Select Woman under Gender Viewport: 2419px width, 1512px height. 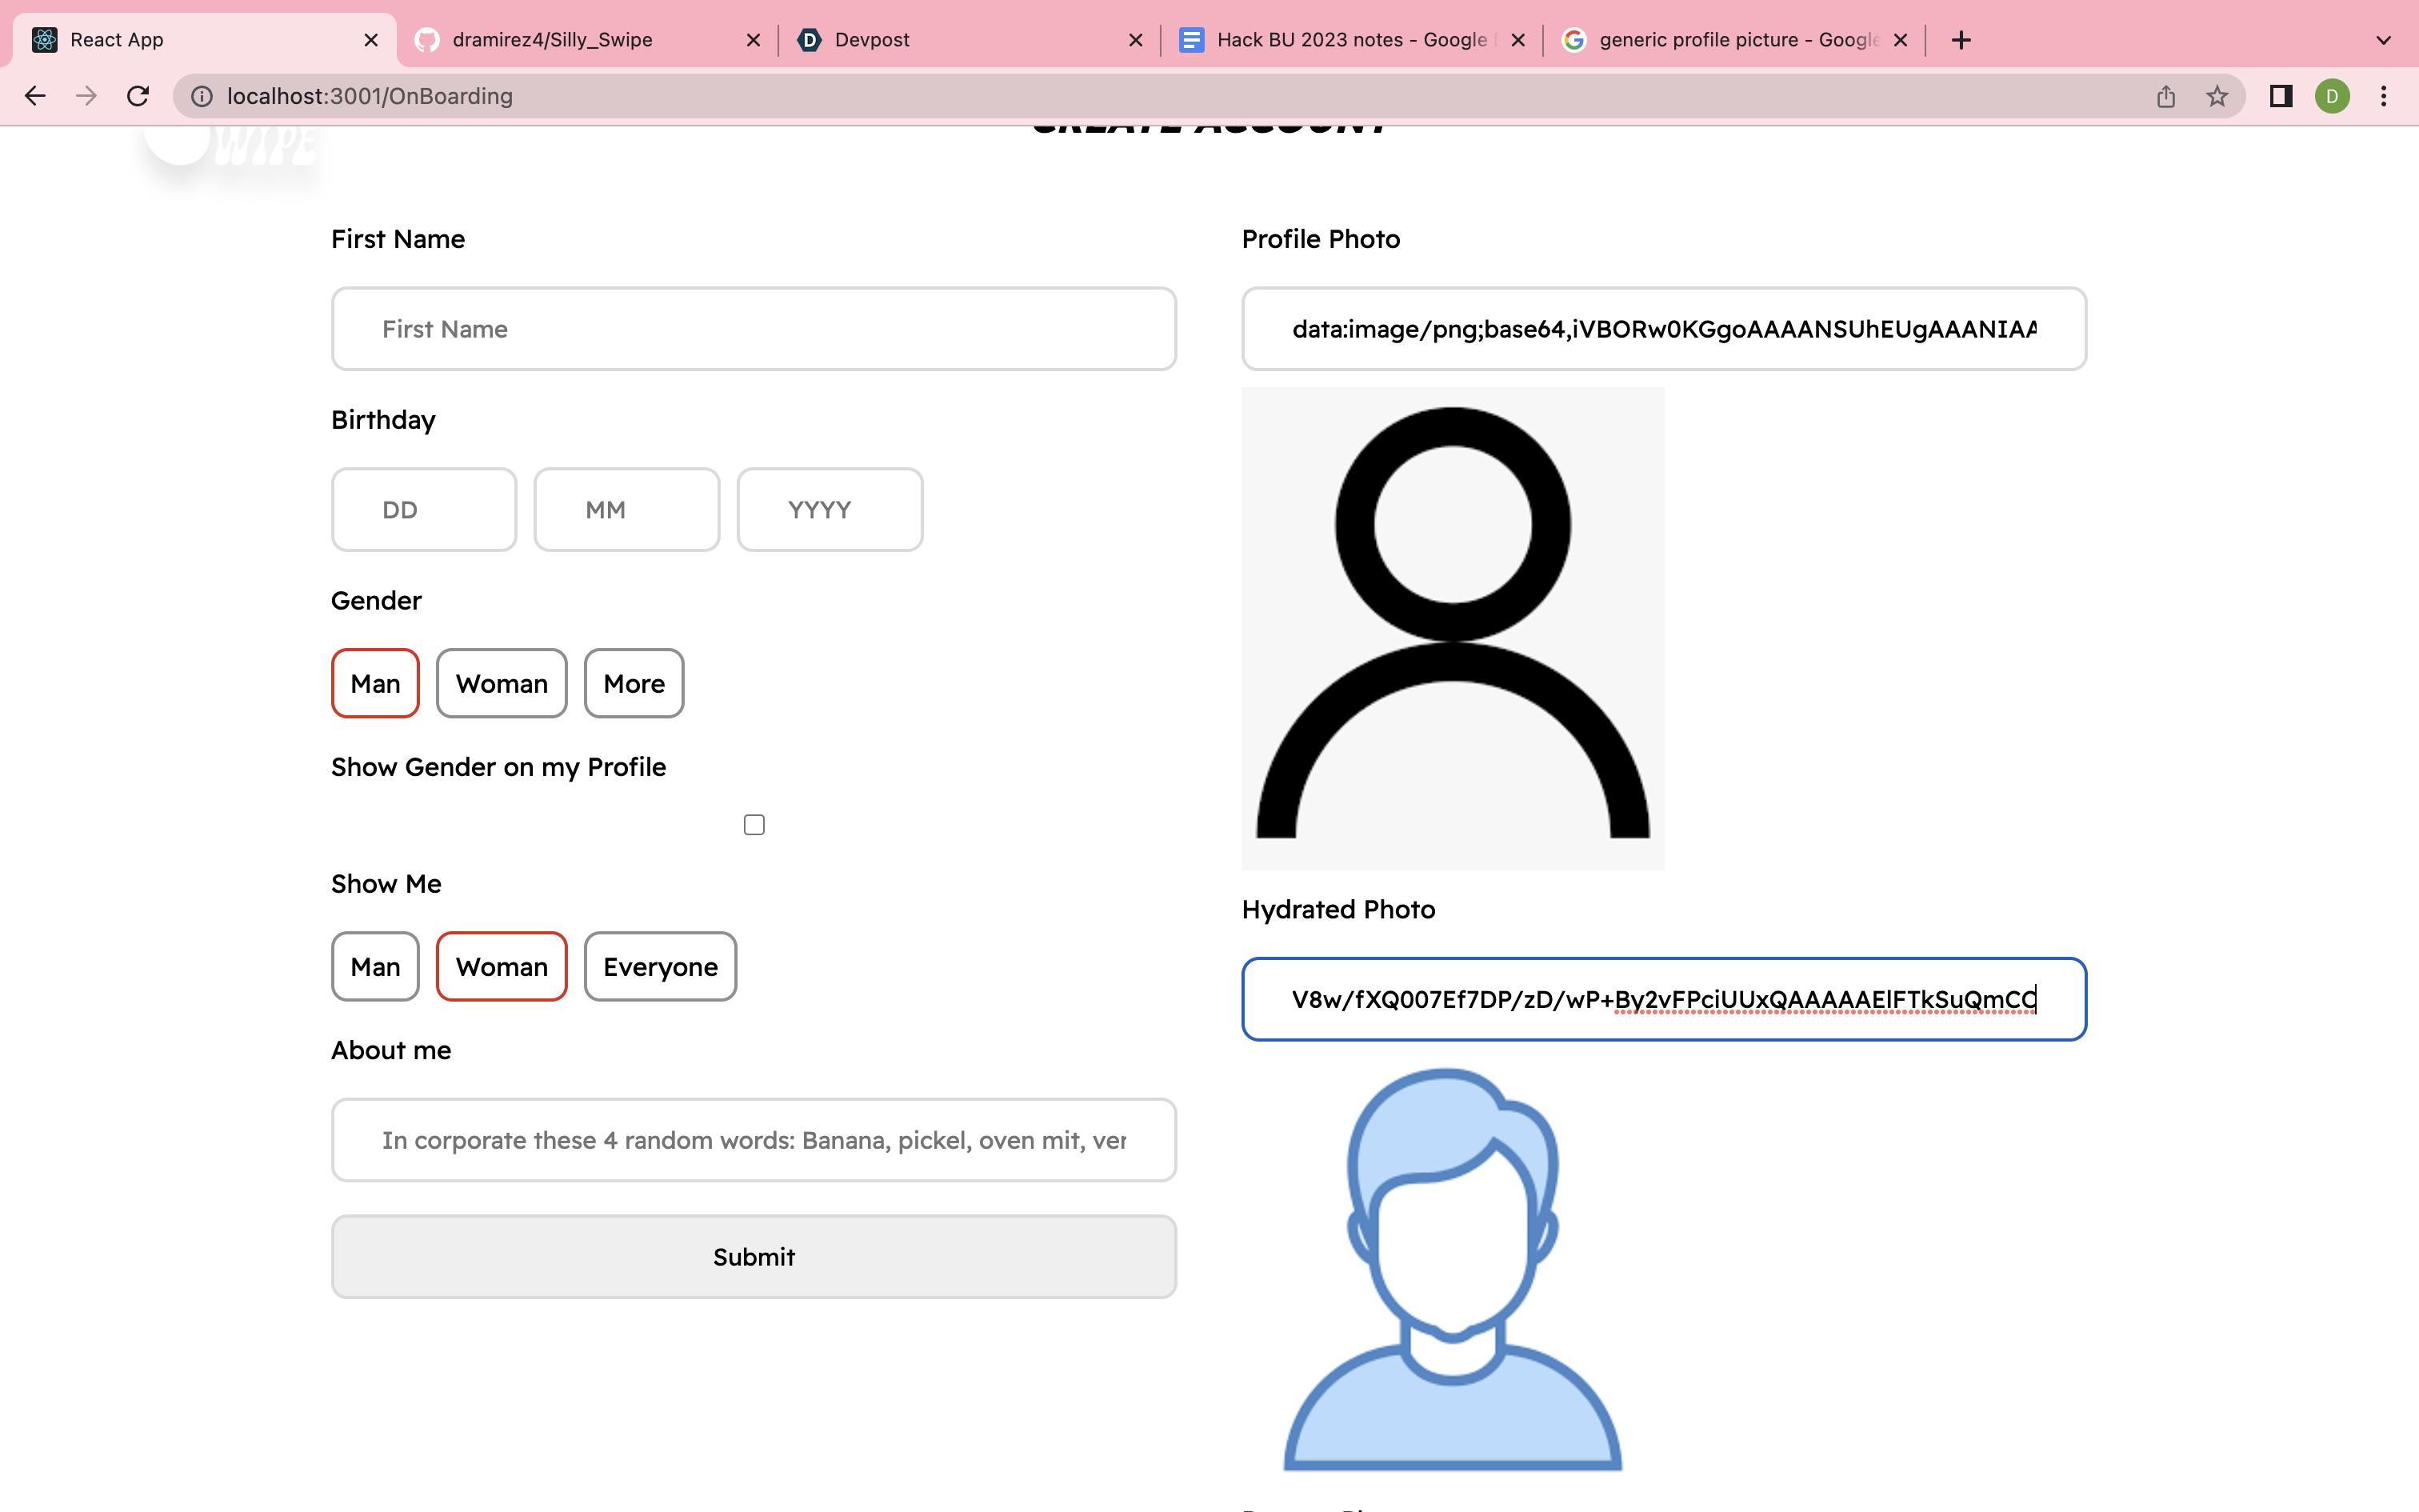pos(501,684)
